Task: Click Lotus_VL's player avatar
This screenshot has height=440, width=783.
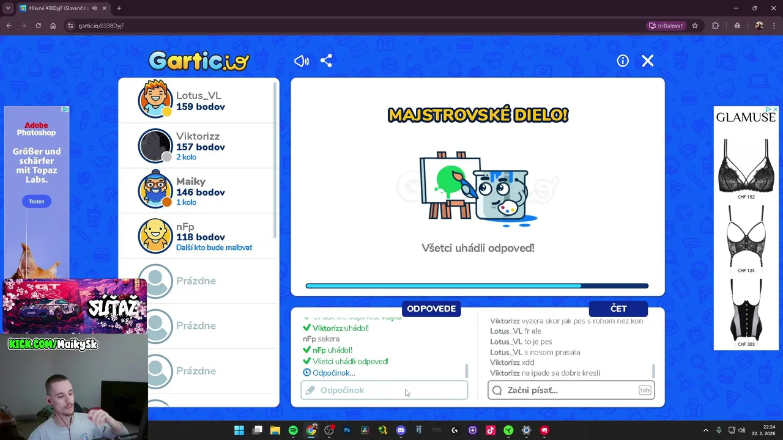Action: tap(155, 100)
